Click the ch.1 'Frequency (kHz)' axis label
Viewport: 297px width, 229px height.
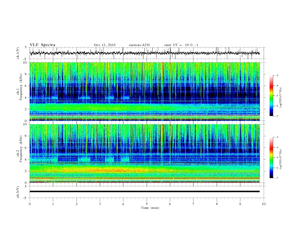(x=21, y=87)
